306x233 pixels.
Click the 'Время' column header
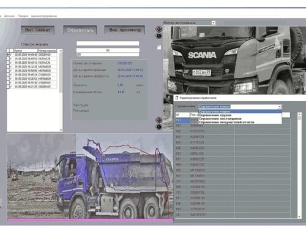[26, 51]
